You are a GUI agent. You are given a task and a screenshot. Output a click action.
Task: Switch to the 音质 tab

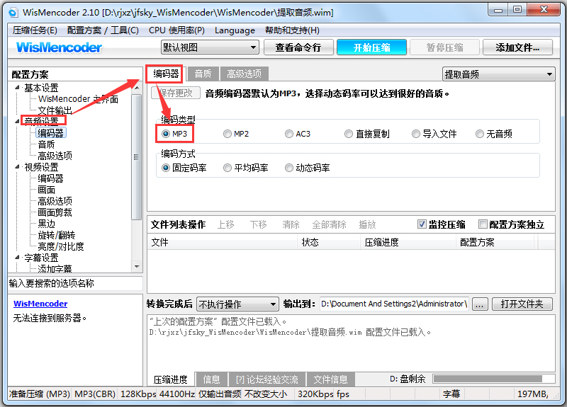click(x=203, y=74)
